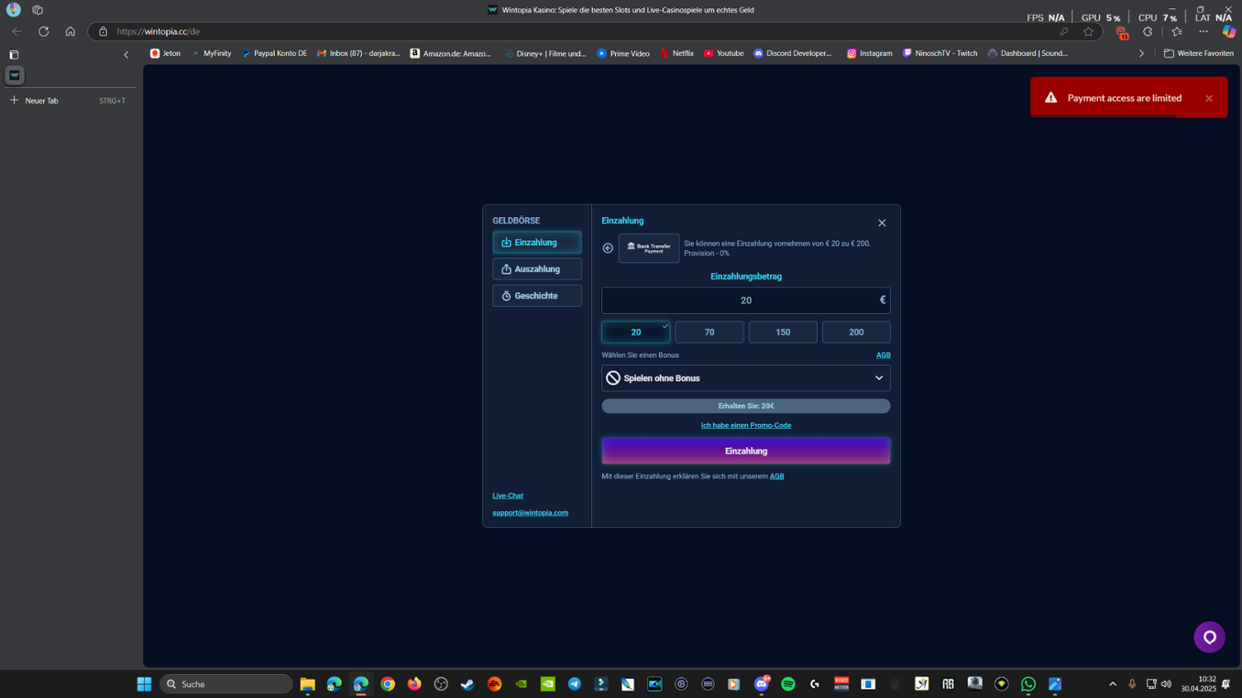Show more bookmarks with the chevron
1242x698 pixels.
[1141, 54]
